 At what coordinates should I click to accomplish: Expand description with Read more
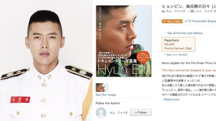(172, 99)
